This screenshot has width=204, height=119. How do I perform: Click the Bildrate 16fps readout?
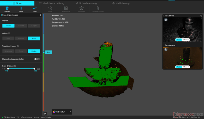coord(58,26)
